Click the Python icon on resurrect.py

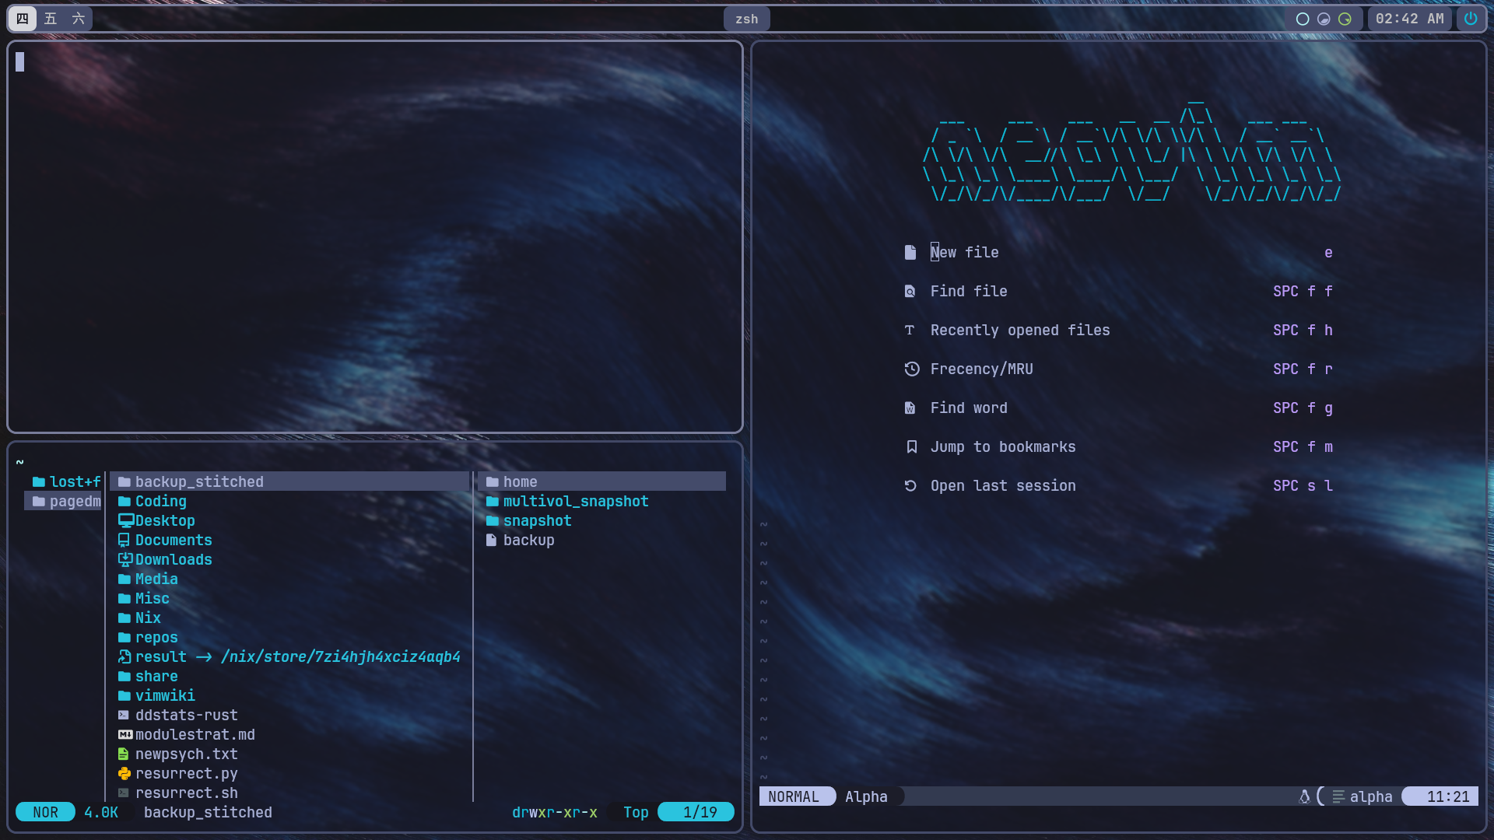click(x=124, y=773)
